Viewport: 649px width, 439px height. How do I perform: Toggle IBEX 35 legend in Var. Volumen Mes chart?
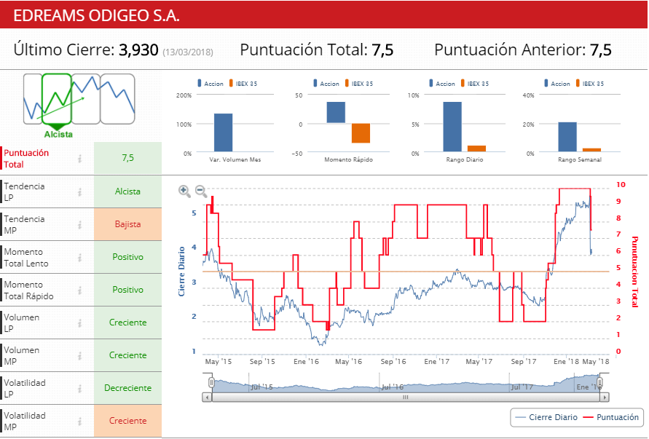243,84
